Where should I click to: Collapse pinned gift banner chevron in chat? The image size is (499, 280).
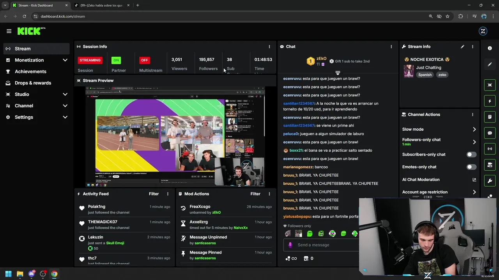pyautogui.click(x=338, y=73)
